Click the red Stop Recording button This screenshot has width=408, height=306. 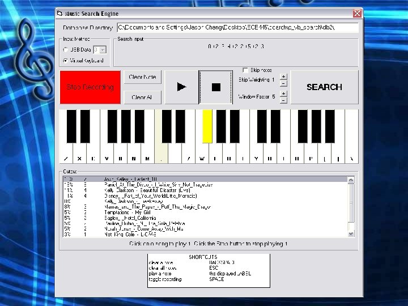[90, 87]
